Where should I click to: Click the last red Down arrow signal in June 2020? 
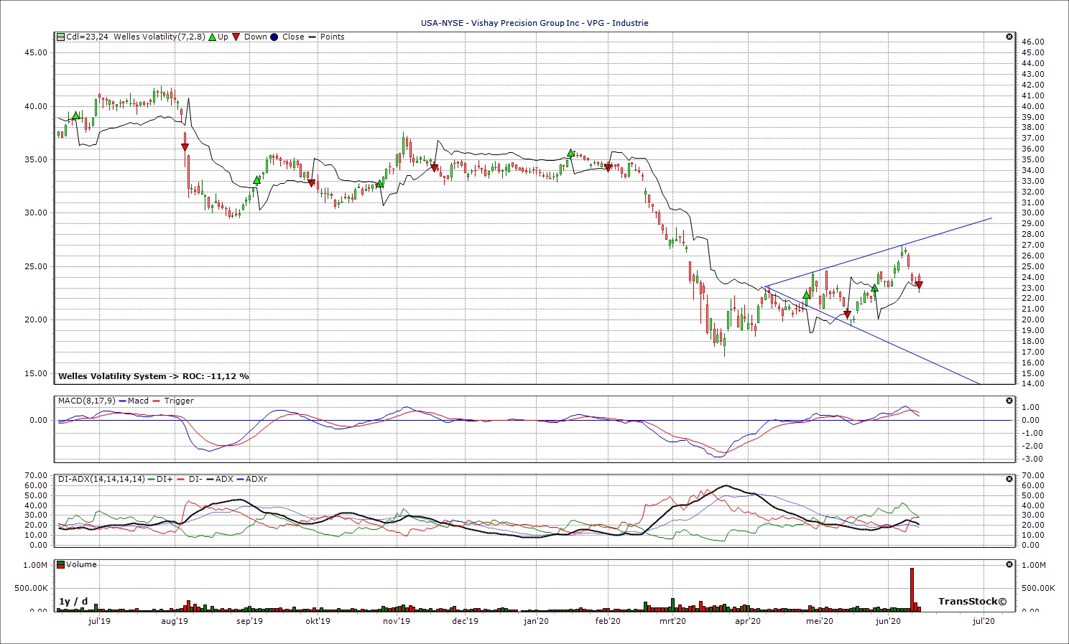point(919,286)
